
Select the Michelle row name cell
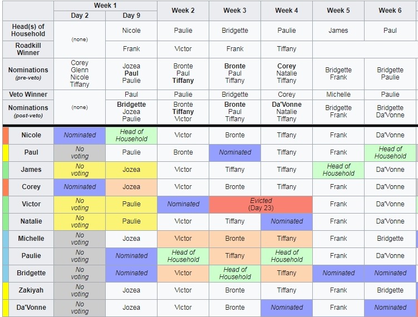[x=31, y=239]
